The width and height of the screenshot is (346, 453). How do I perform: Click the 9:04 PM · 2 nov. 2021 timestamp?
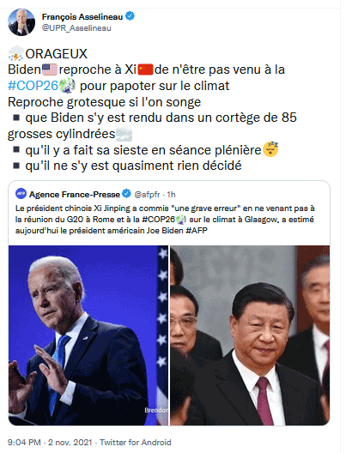coord(50,443)
